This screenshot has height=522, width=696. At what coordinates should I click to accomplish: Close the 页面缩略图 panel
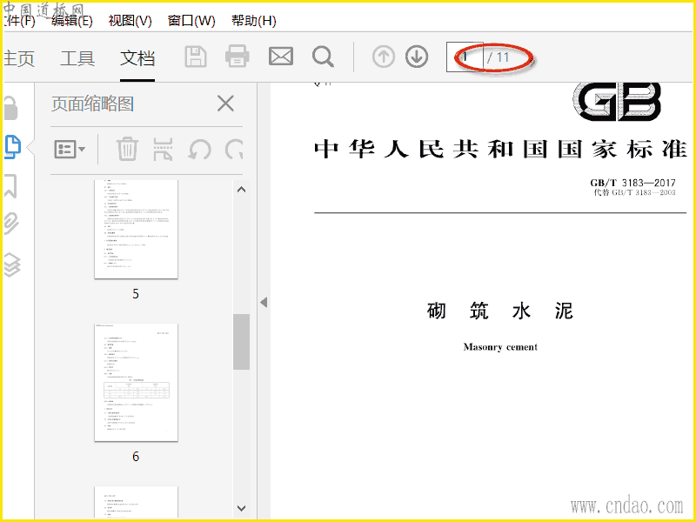(x=225, y=104)
